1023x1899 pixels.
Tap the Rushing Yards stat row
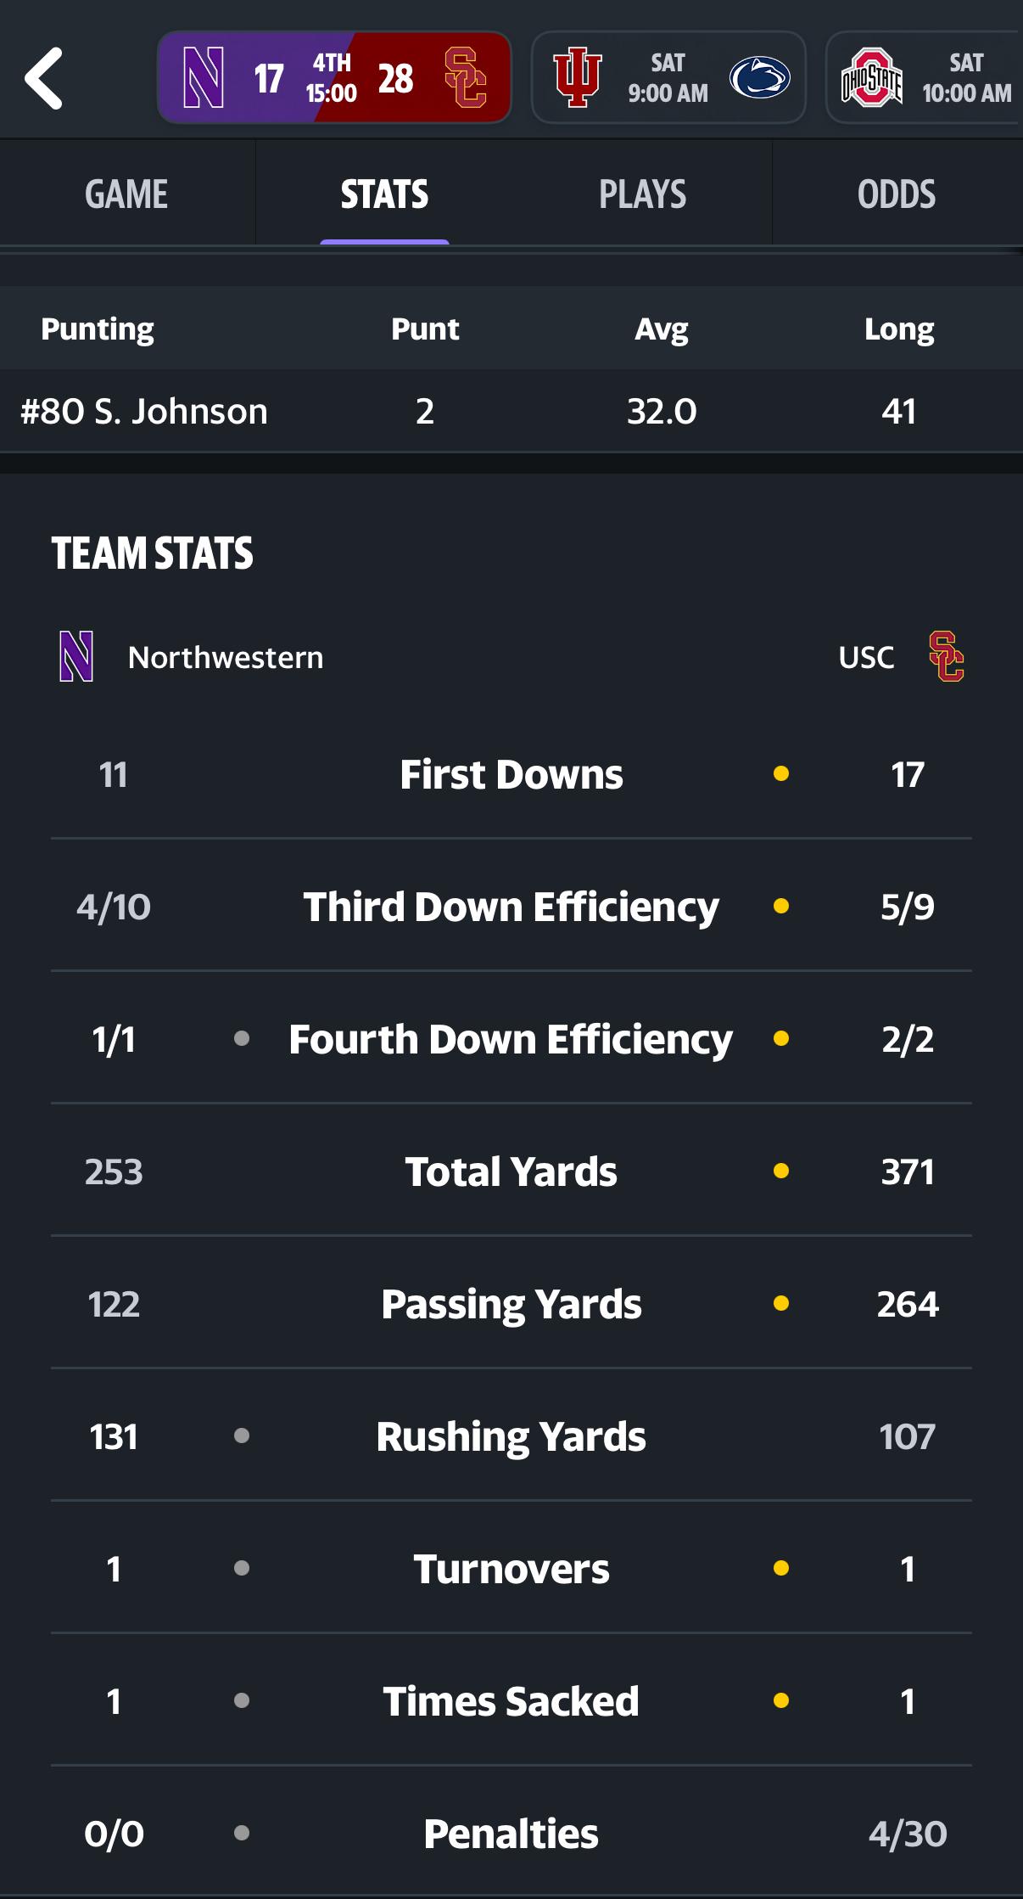511,1436
